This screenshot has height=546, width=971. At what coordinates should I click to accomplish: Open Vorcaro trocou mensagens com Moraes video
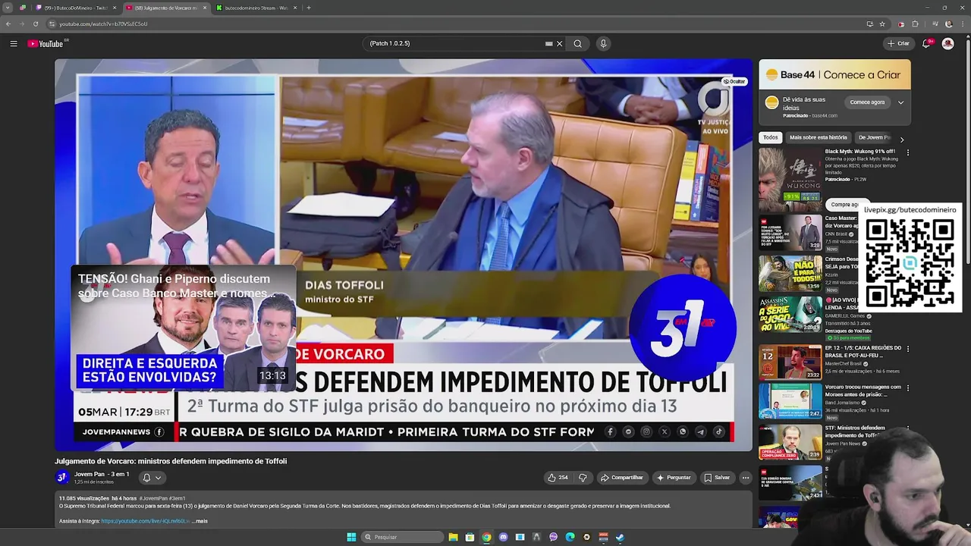click(x=790, y=401)
